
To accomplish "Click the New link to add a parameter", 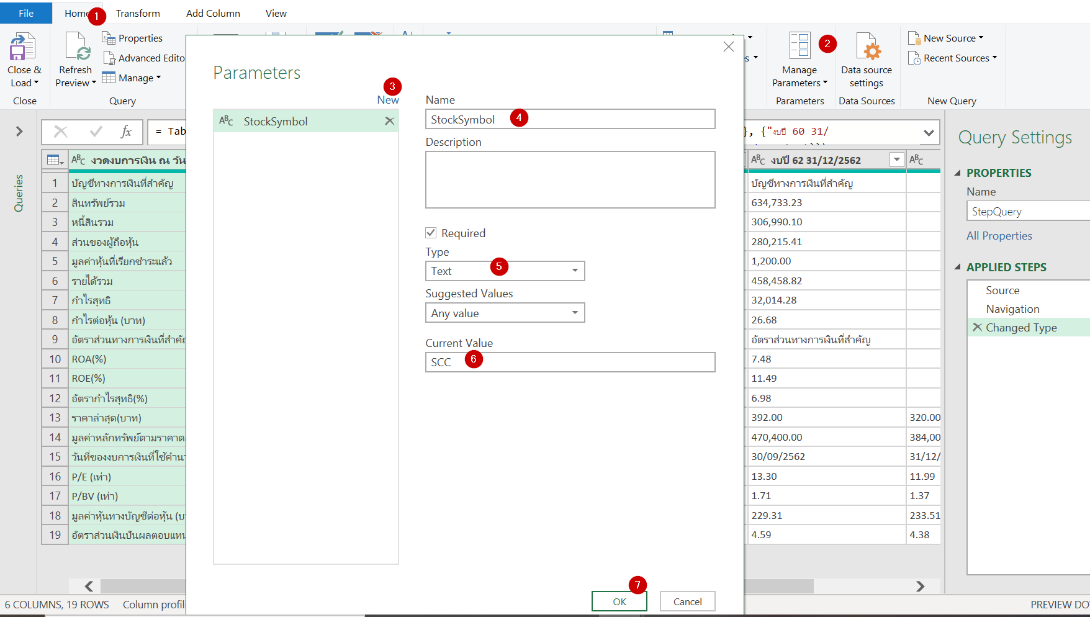I will [x=389, y=99].
